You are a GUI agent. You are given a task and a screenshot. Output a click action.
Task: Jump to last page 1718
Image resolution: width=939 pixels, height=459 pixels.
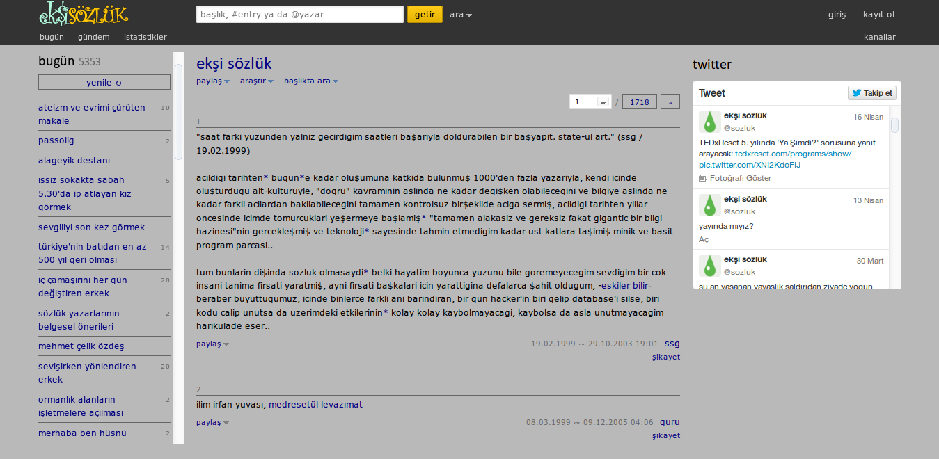coord(640,102)
